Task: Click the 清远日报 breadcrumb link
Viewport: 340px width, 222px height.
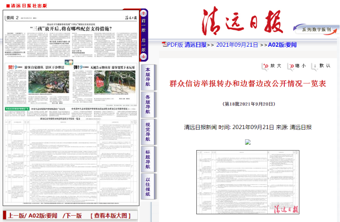Action: pyautogui.click(x=195, y=45)
